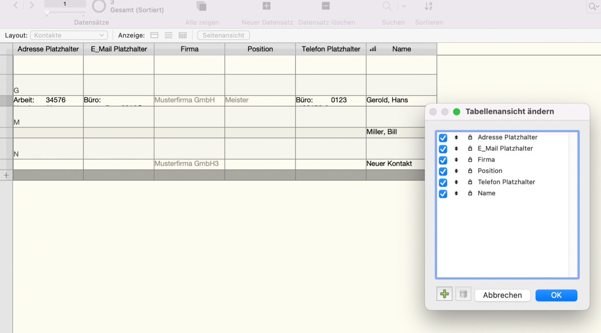Viewport: 601px width, 333px height.
Task: Expand the search options chevron
Action: (404, 6)
